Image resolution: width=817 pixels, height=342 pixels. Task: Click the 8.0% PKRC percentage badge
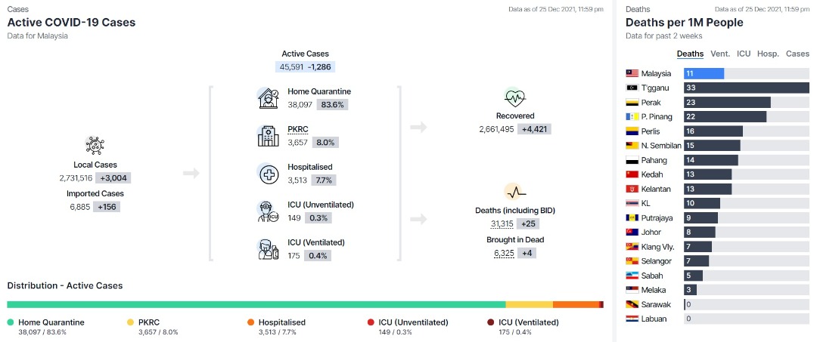pos(325,143)
